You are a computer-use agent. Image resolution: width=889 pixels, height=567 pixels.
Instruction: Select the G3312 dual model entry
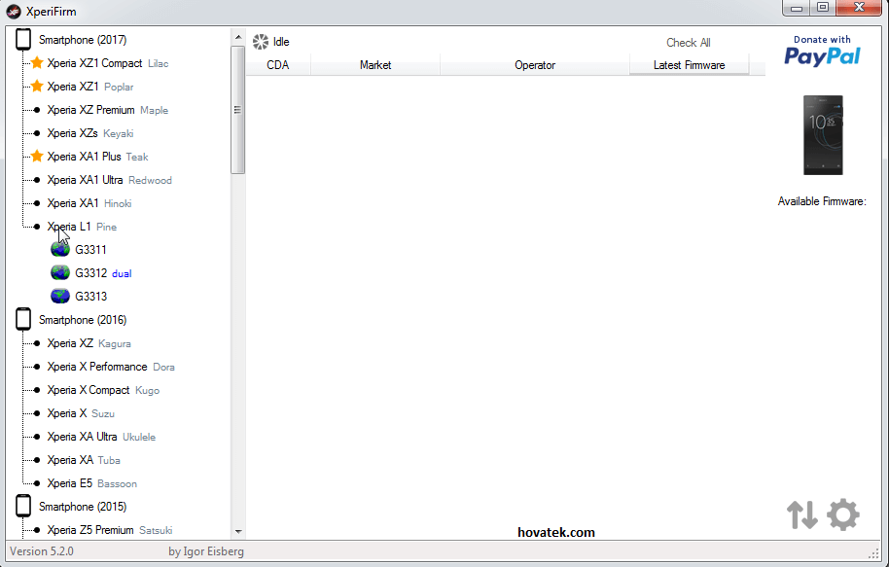click(x=103, y=272)
